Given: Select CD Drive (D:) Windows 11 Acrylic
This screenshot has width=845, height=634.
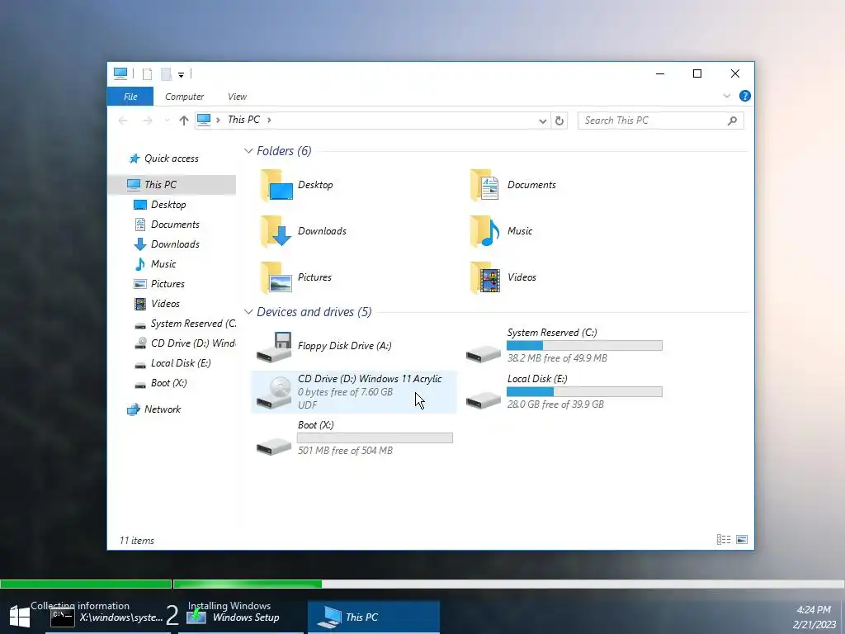Looking at the screenshot, I should [353, 392].
